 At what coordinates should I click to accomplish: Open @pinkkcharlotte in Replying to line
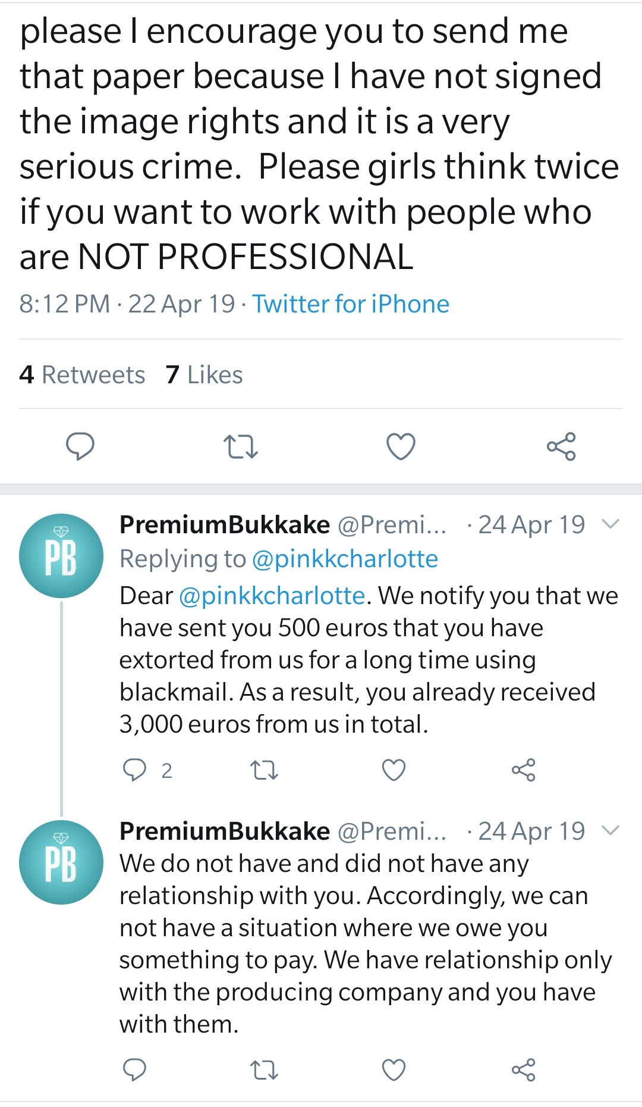click(345, 559)
